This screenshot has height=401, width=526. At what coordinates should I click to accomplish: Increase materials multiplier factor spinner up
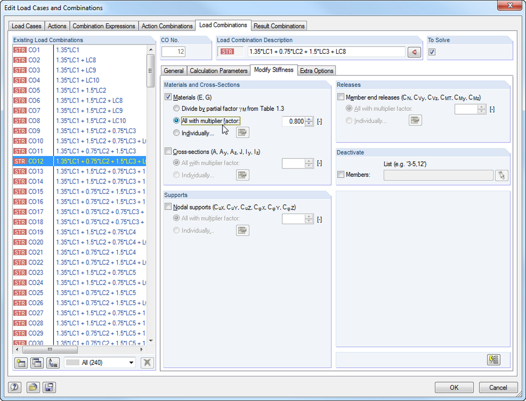click(309, 119)
